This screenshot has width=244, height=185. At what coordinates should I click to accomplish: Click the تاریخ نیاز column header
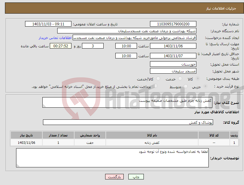(26, 135)
